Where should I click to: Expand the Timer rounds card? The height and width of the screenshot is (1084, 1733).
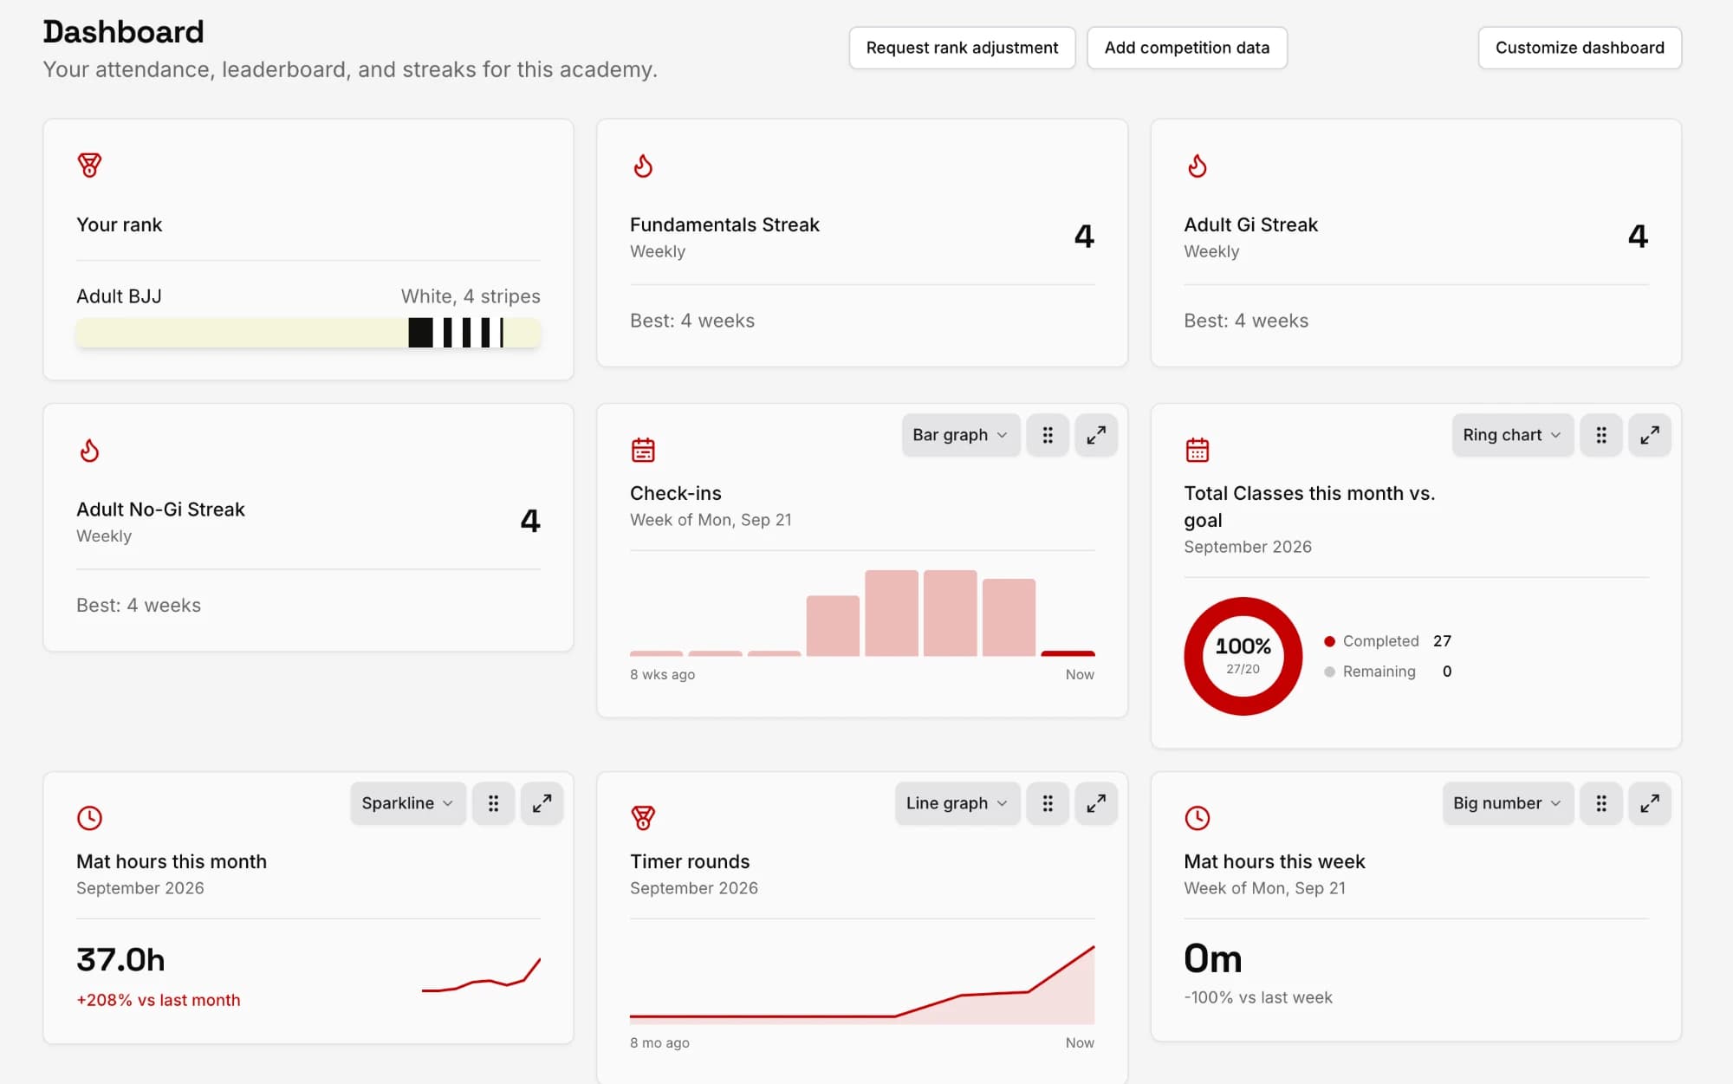click(x=1096, y=803)
